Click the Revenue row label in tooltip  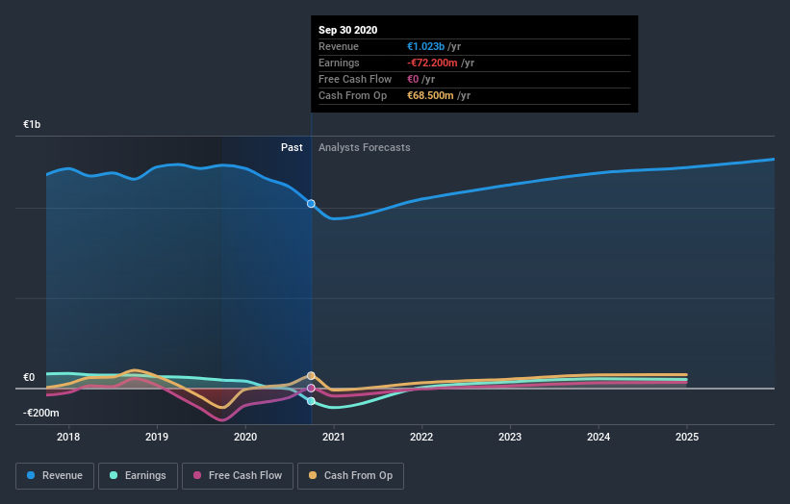(339, 46)
